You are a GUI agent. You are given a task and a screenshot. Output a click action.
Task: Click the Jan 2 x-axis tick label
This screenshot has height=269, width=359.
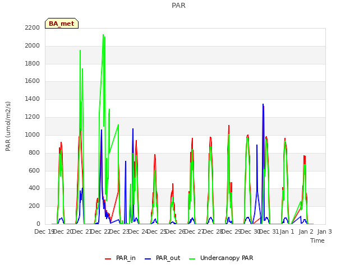click(x=306, y=231)
